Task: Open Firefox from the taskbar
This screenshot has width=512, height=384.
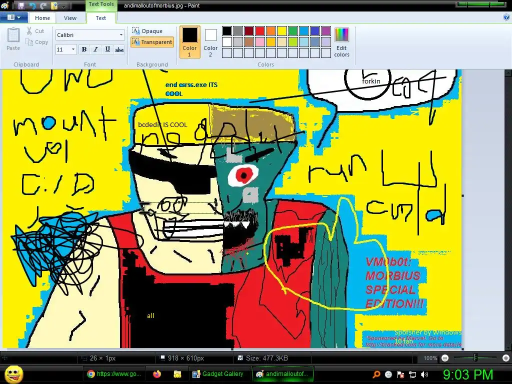Action: pyautogui.click(x=157, y=374)
